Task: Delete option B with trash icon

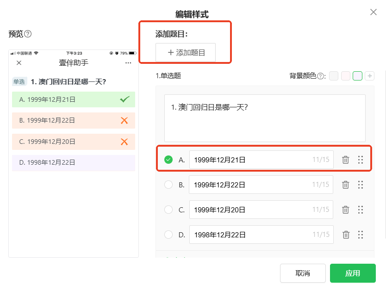Action: (x=346, y=185)
